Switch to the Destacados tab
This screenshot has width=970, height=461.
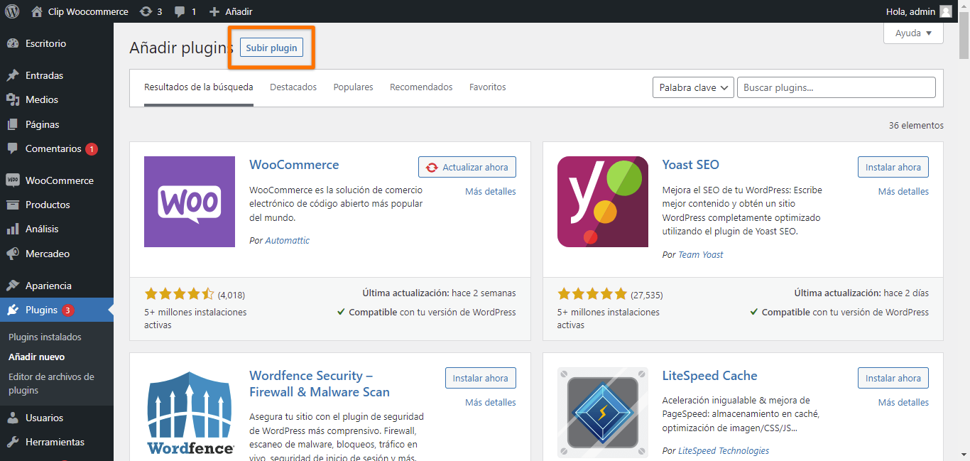tap(293, 87)
